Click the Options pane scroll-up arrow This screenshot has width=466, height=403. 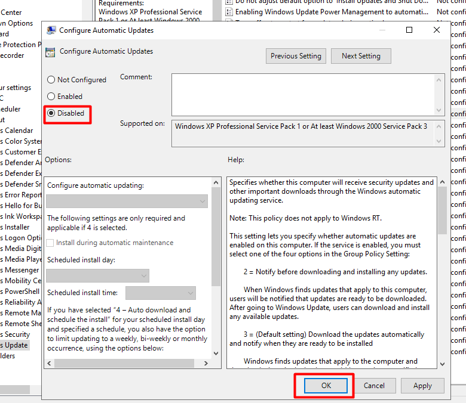pyautogui.click(x=216, y=182)
